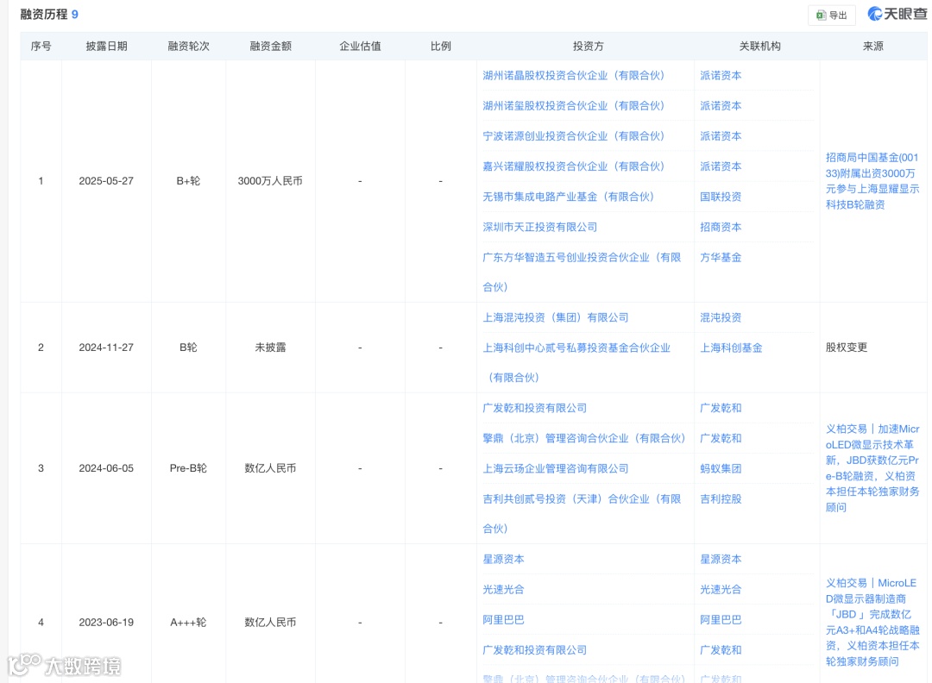Screen dimensions: 932x683
Task: Click amount cell 3000万人民币
Action: point(270,181)
